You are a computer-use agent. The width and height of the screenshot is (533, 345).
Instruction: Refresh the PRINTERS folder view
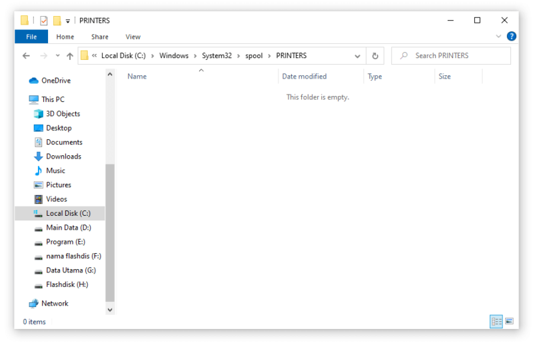pos(375,56)
